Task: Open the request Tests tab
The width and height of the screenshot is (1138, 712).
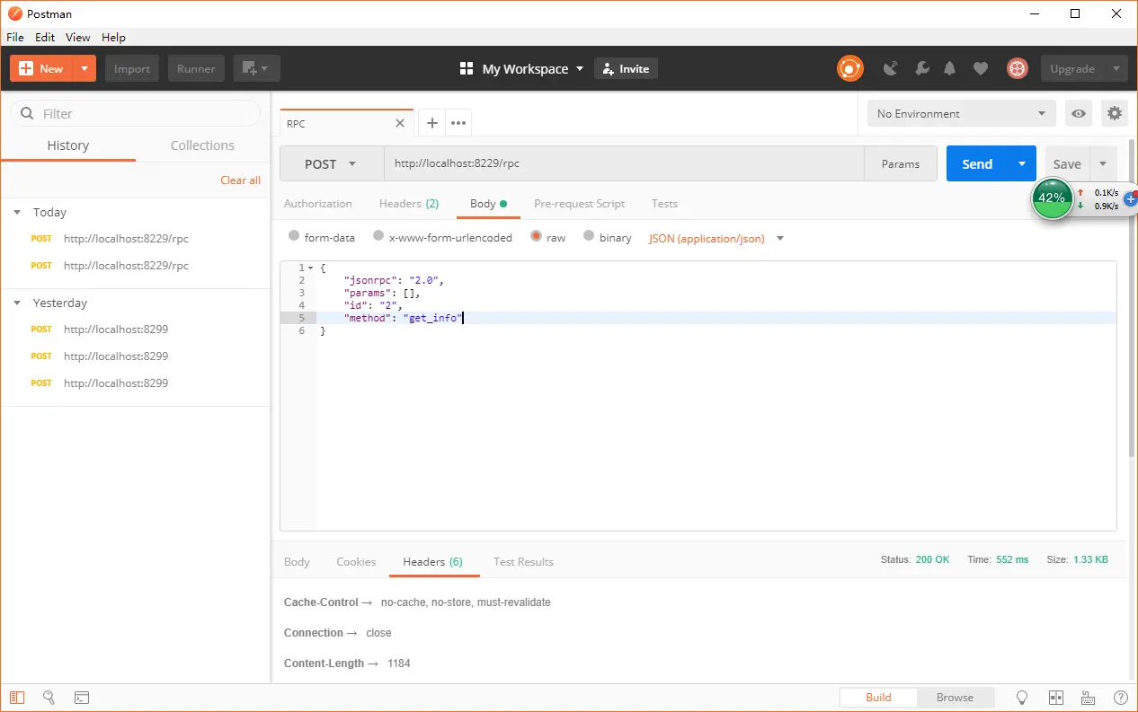Action: coord(664,204)
